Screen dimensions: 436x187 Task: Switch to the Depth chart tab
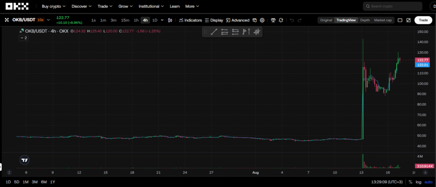(x=365, y=20)
